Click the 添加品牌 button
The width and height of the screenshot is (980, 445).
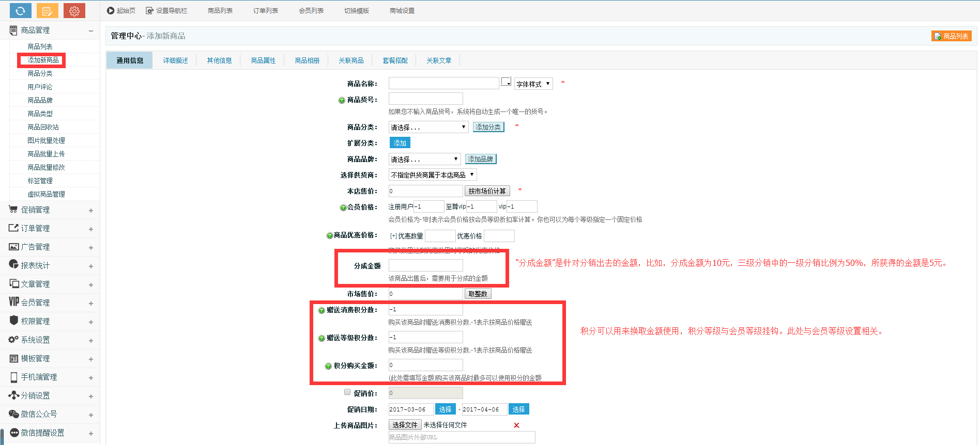click(x=481, y=159)
